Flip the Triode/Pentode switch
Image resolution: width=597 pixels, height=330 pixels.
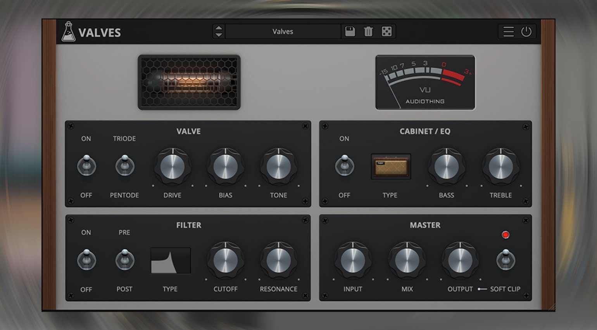[x=124, y=166]
